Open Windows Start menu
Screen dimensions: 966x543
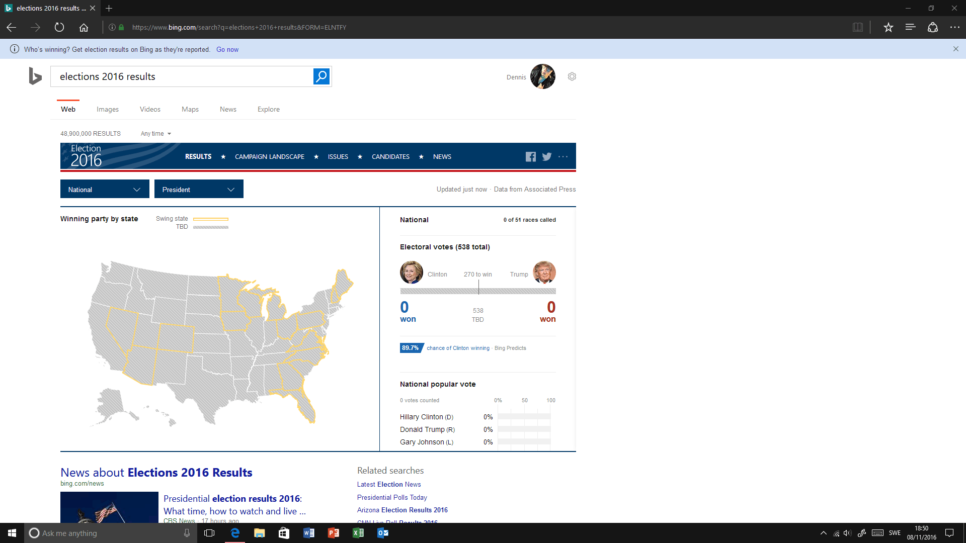12,533
